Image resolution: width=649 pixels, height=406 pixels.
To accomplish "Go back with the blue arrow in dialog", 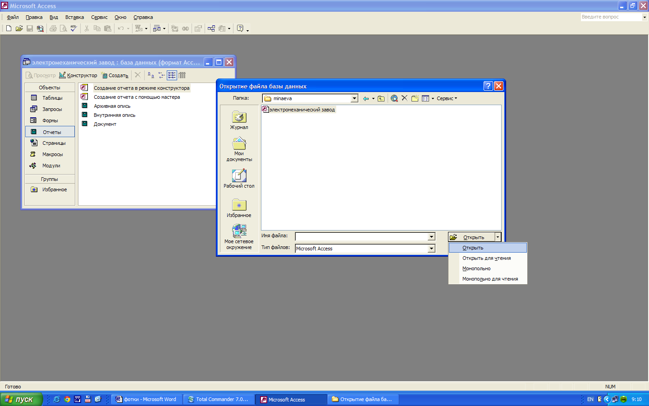I will point(366,98).
